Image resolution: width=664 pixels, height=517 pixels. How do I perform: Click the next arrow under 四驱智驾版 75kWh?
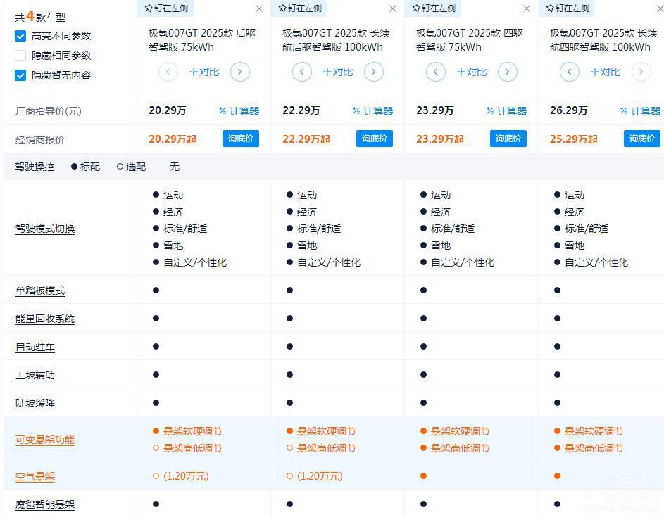[x=508, y=72]
